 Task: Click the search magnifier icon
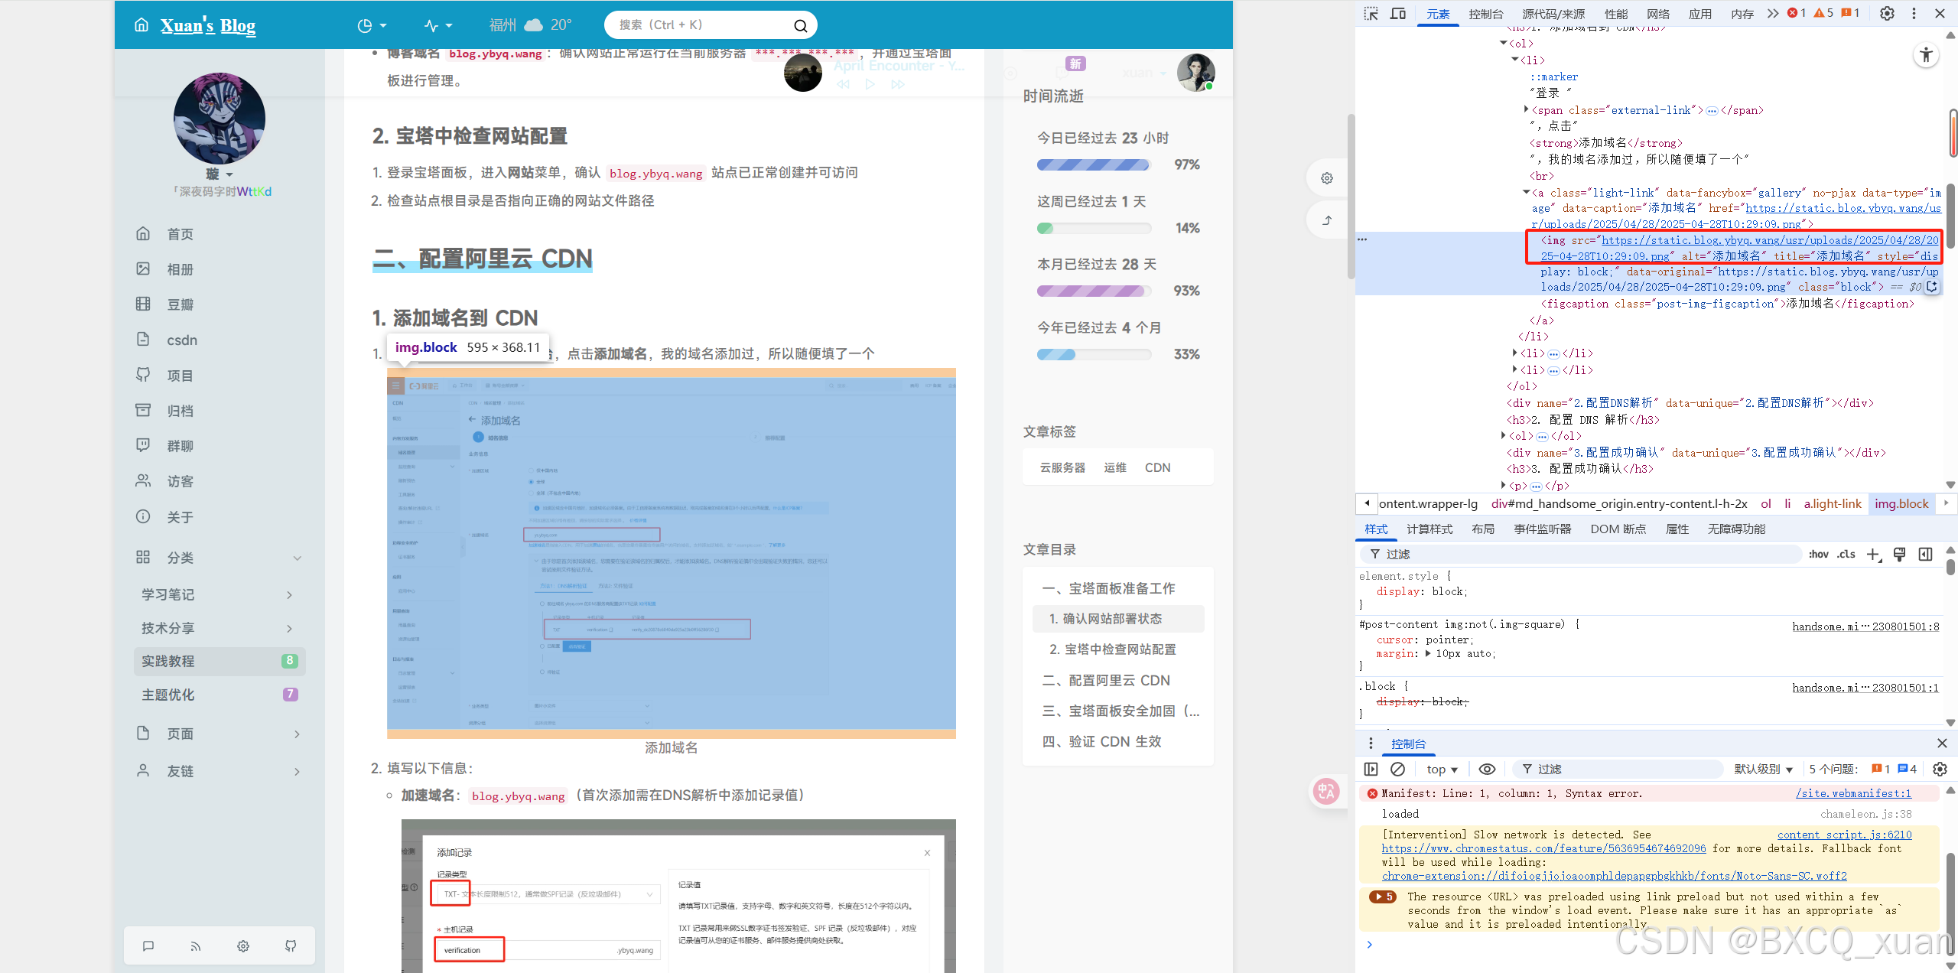coord(800,26)
